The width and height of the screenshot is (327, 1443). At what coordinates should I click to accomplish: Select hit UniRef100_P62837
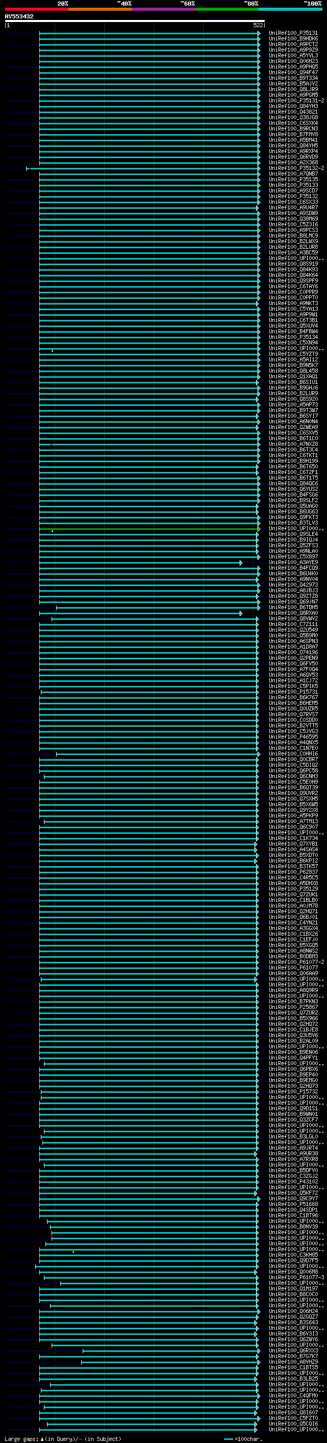[293, 872]
